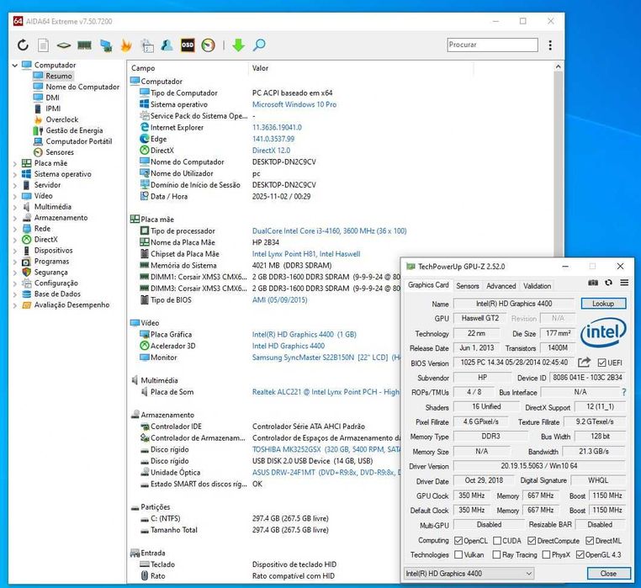
Task: Expand the Armazenamento tree node
Action: tap(14, 218)
